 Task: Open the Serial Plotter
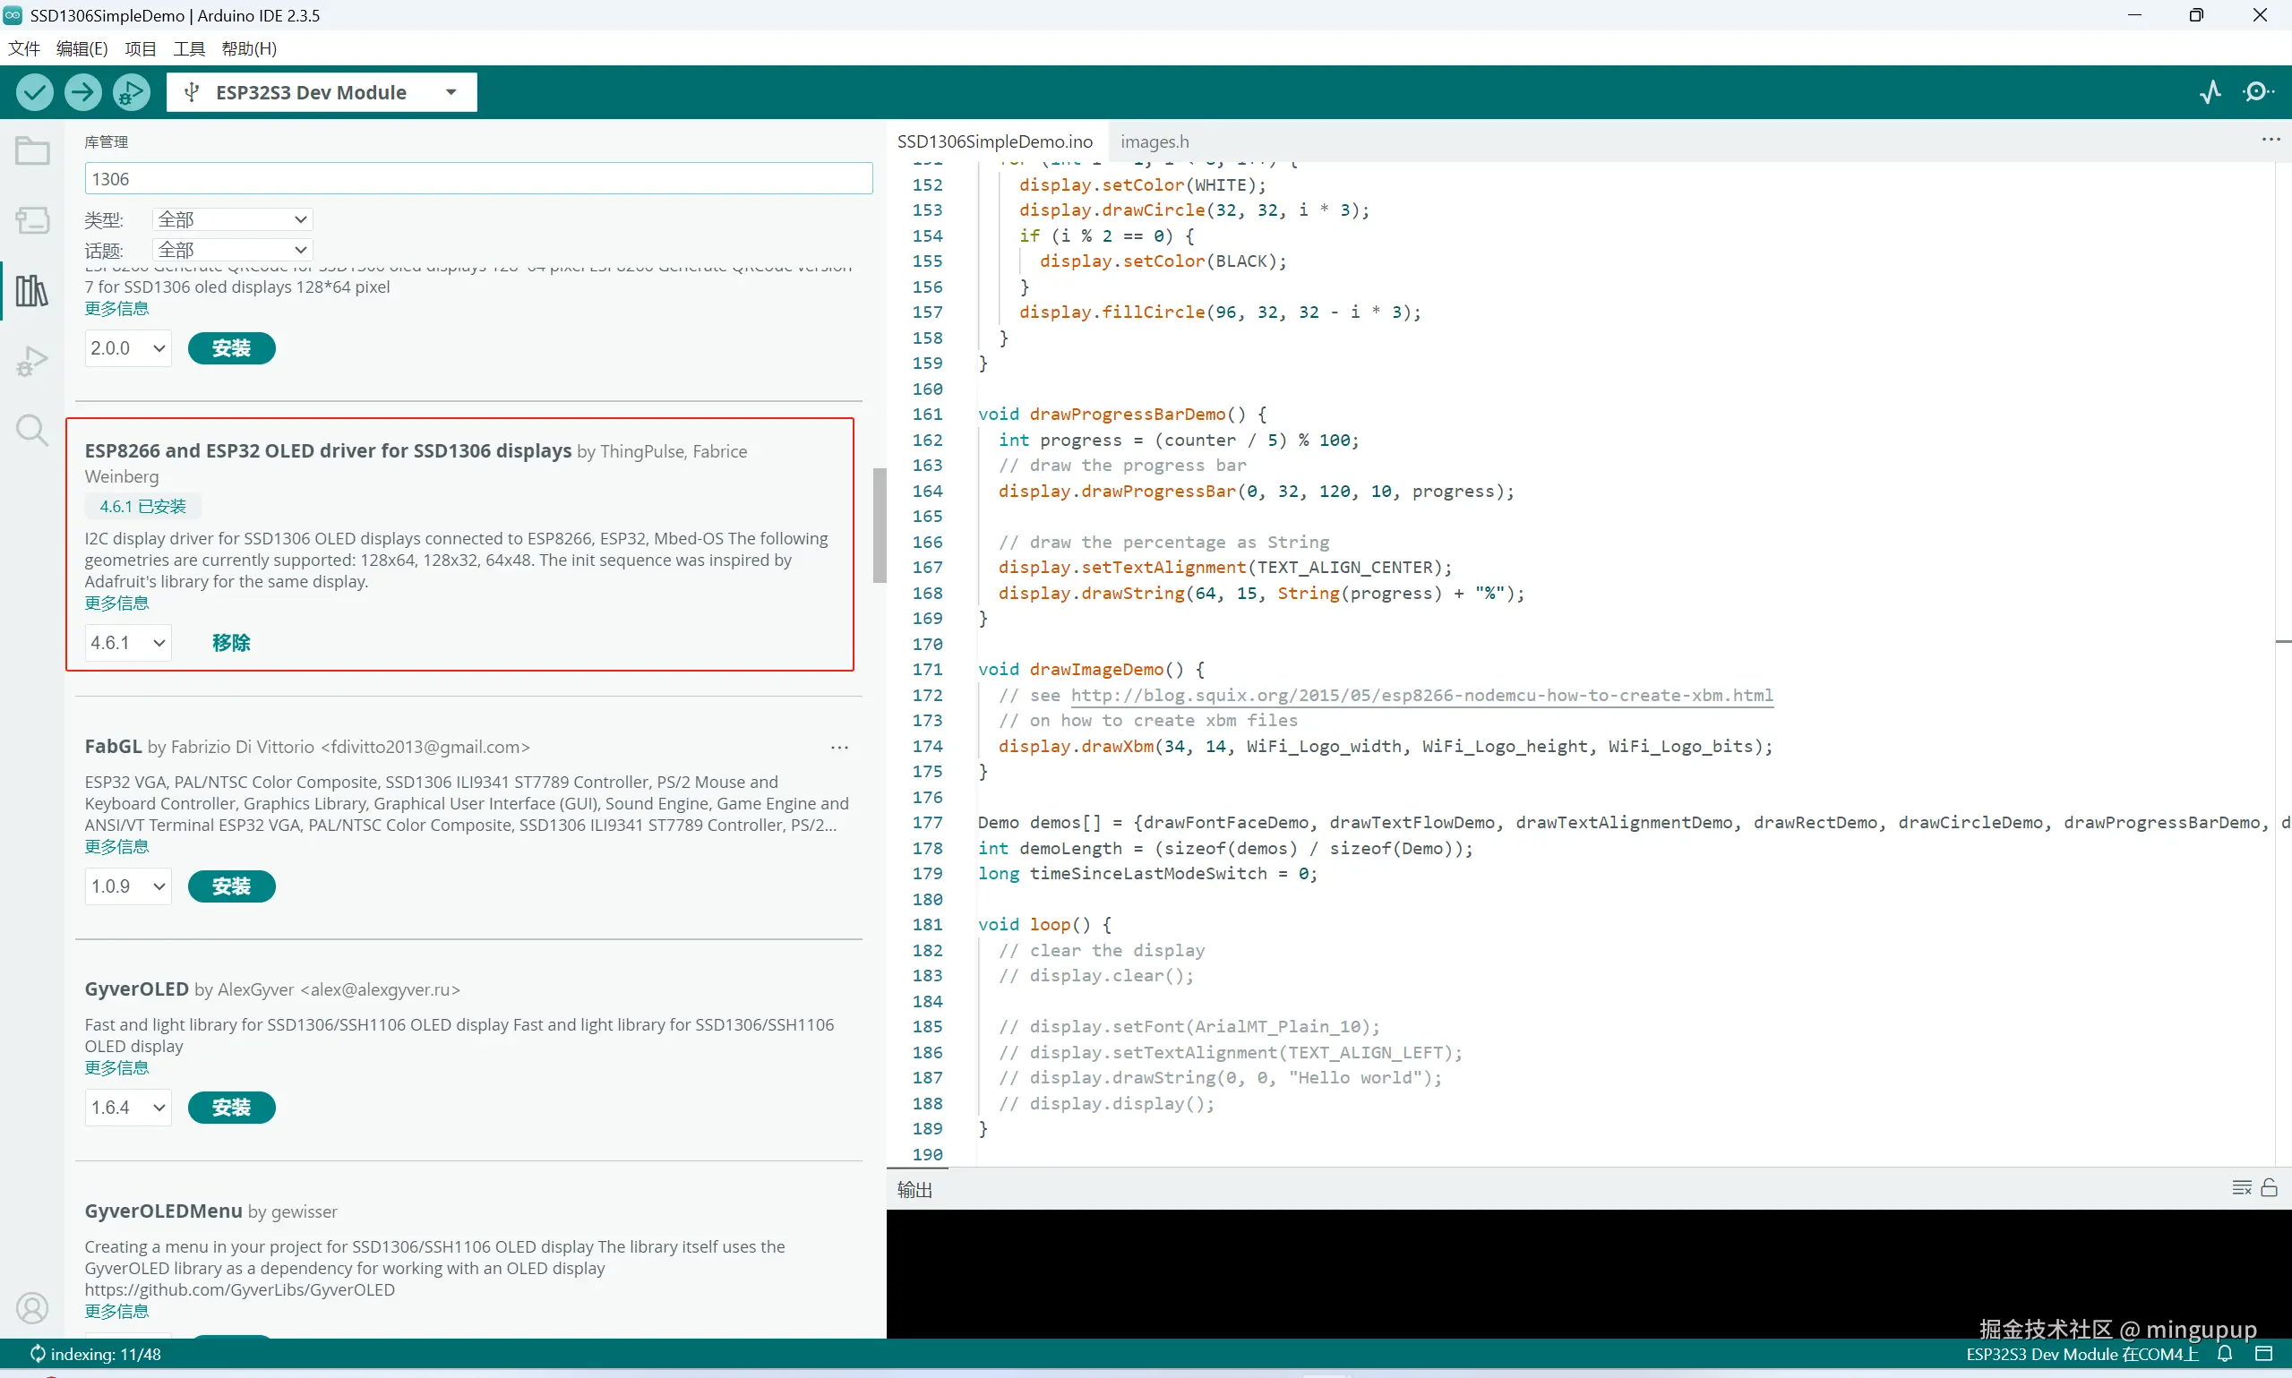[2210, 92]
